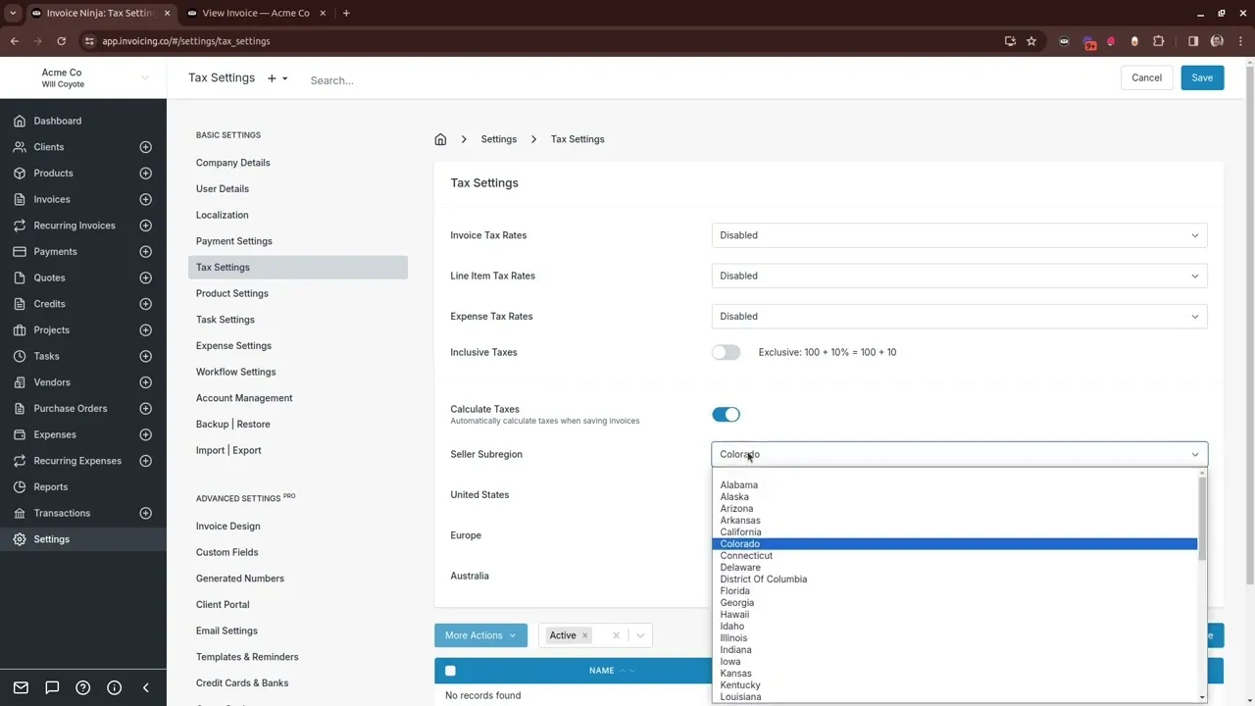1255x706 pixels.
Task: Disable the Calculate Taxes switch
Action: (x=727, y=415)
